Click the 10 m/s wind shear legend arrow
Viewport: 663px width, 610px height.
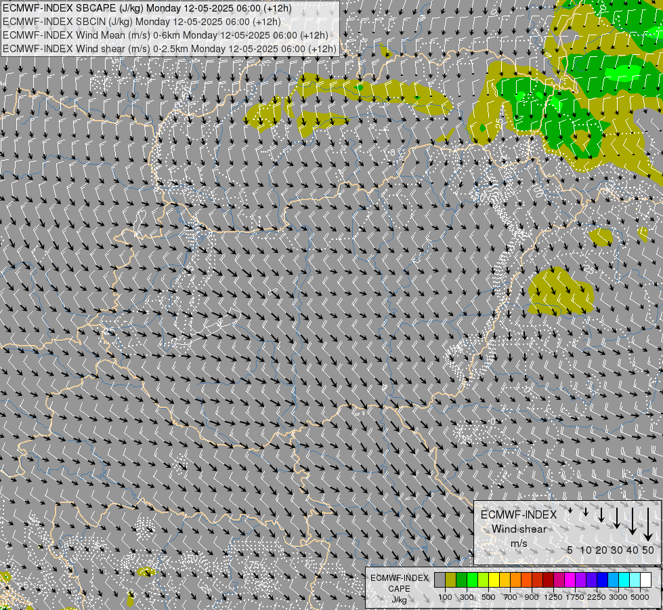(586, 512)
